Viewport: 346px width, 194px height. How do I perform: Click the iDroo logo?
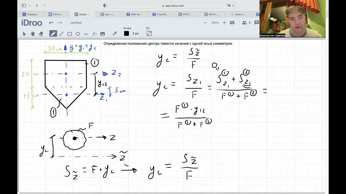[x=32, y=23]
